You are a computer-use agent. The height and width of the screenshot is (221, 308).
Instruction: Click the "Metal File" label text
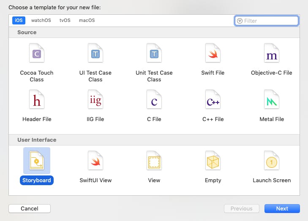[x=272, y=119]
